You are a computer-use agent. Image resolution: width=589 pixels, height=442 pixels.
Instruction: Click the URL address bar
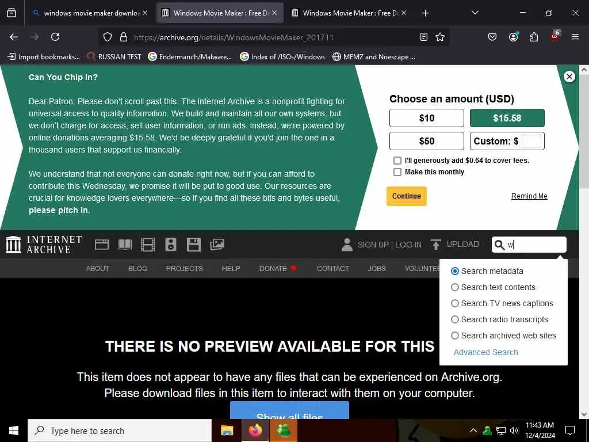[274, 37]
